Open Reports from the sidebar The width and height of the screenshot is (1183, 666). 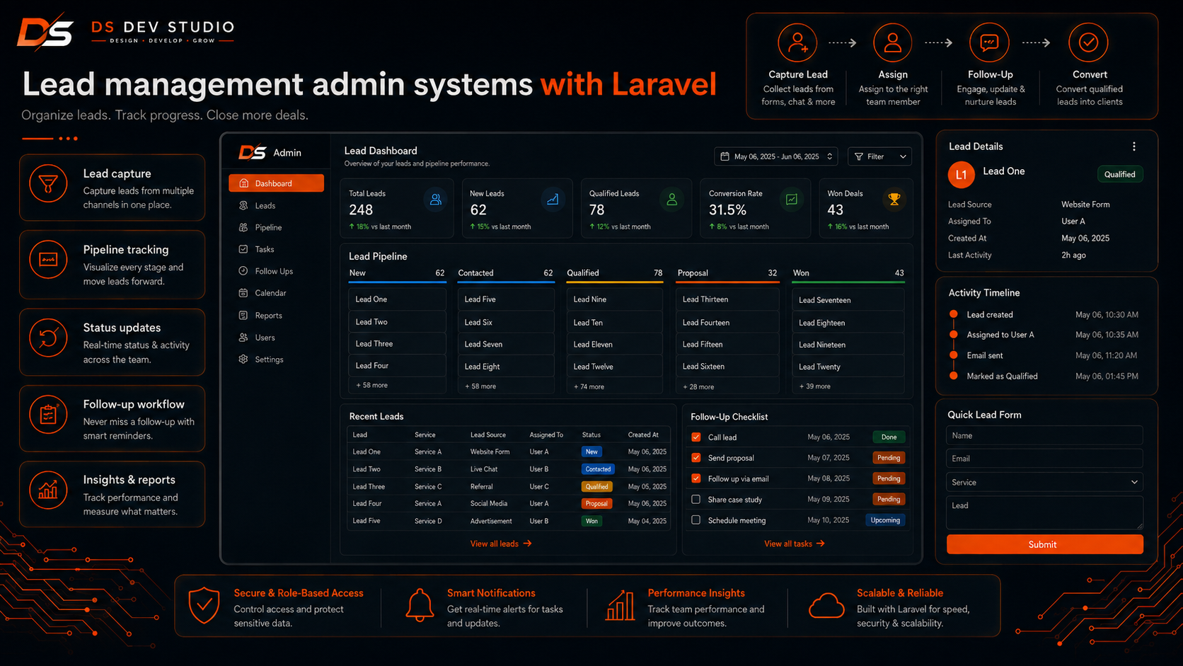[276, 316]
